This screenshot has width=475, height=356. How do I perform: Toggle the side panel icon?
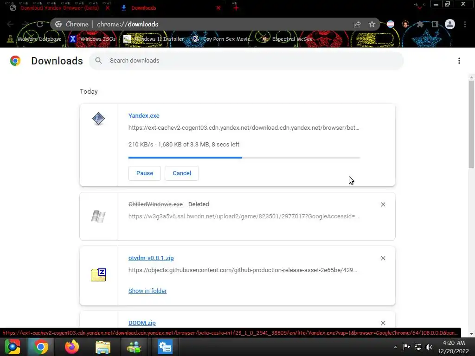point(435,24)
